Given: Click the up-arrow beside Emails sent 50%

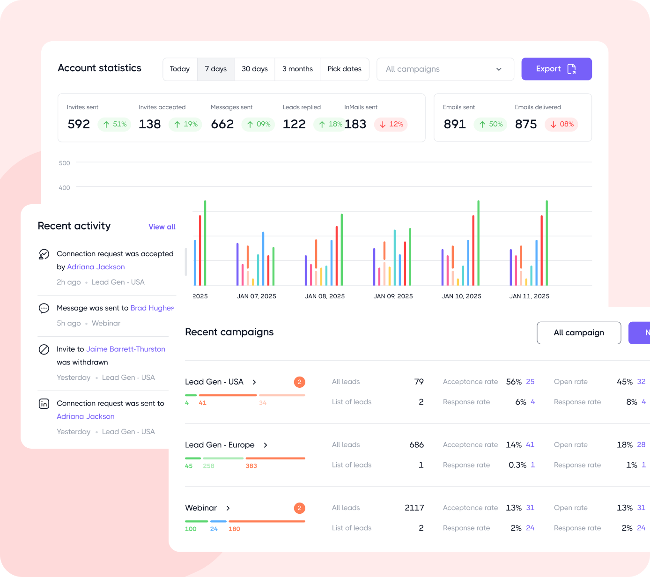Looking at the screenshot, I should 481,124.
